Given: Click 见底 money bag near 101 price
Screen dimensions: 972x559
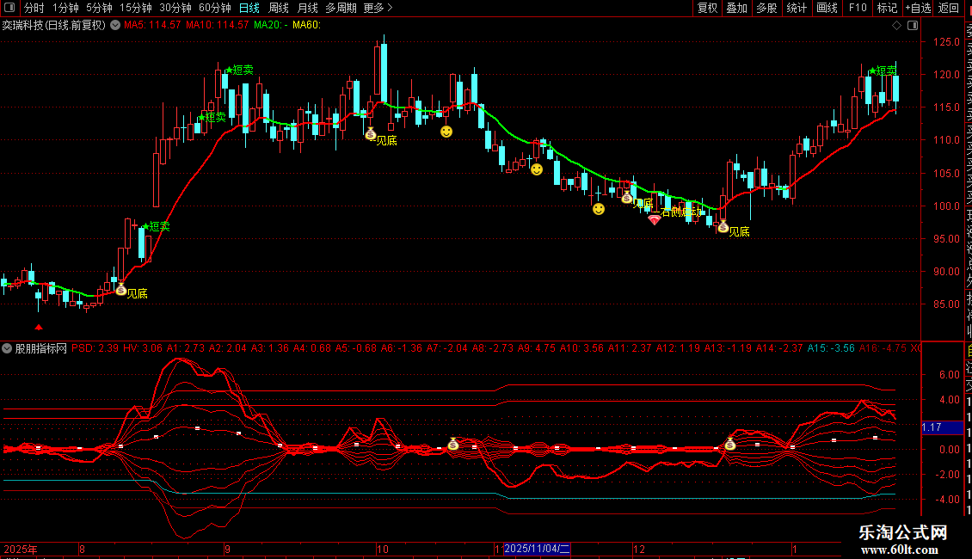Looking at the screenshot, I should [x=627, y=198].
